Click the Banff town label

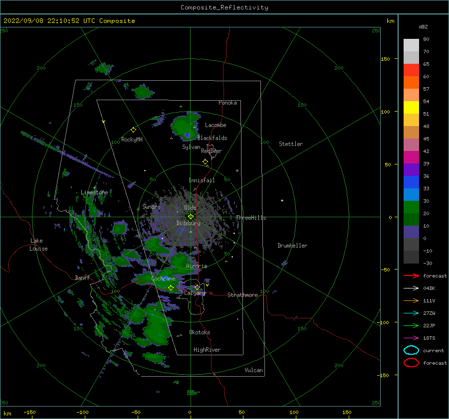click(82, 278)
